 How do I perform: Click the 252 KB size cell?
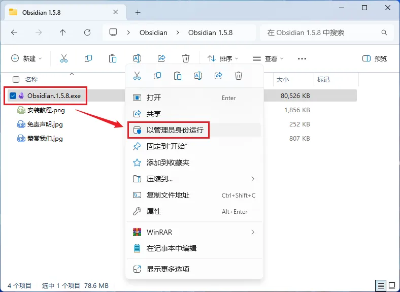[299, 124]
